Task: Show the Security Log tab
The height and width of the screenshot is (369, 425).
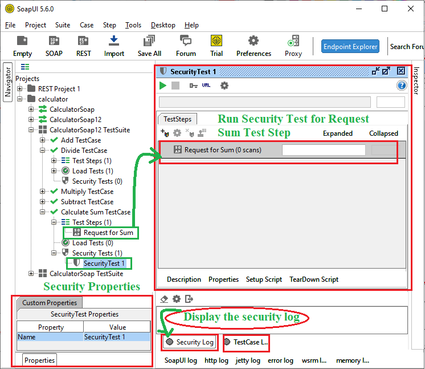Action: [190, 342]
